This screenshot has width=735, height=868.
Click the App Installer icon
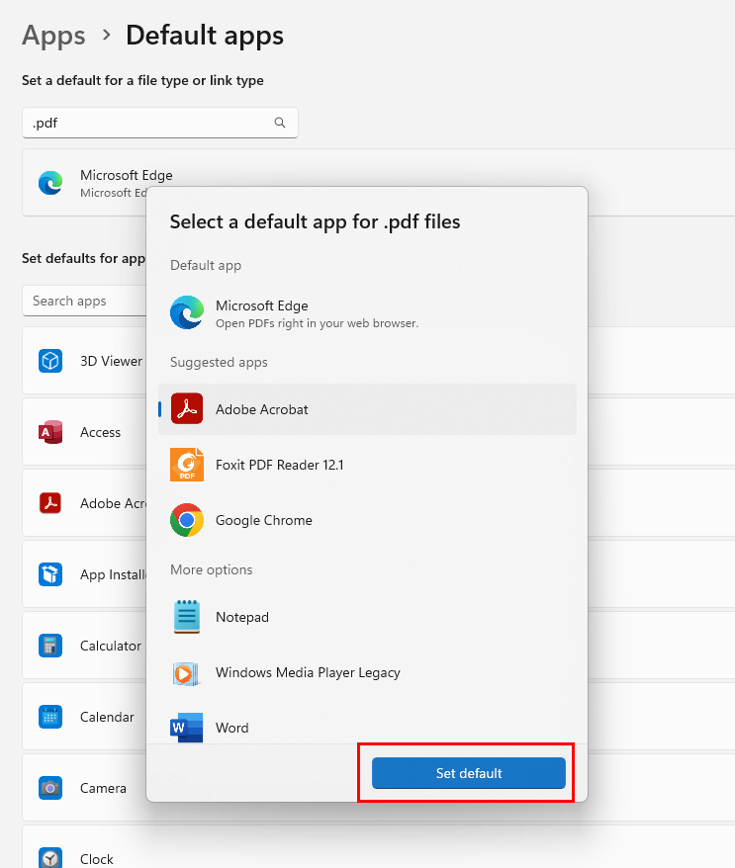(x=50, y=574)
